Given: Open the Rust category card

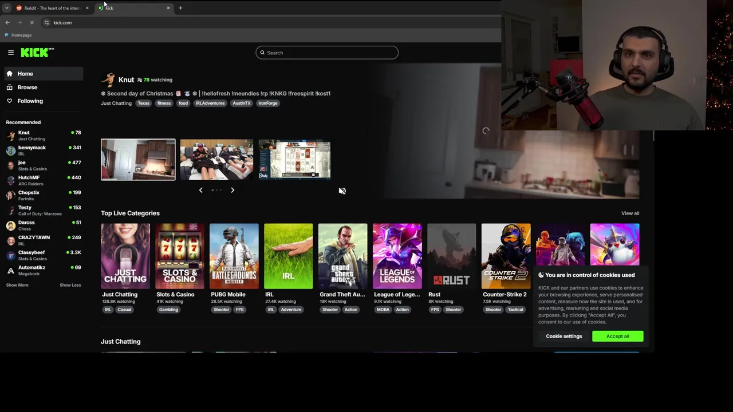Looking at the screenshot, I should click(452, 256).
